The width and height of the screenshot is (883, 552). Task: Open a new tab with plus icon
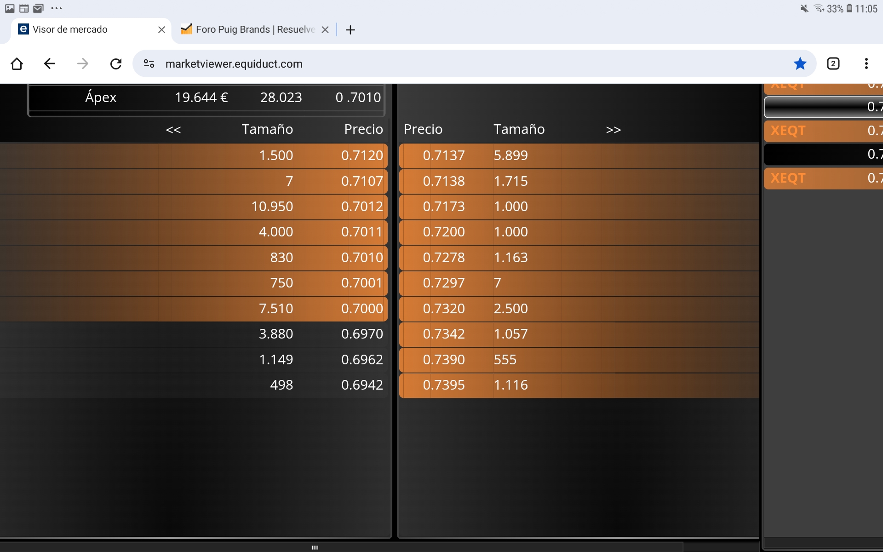(350, 30)
